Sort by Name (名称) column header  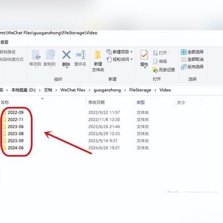(5, 102)
